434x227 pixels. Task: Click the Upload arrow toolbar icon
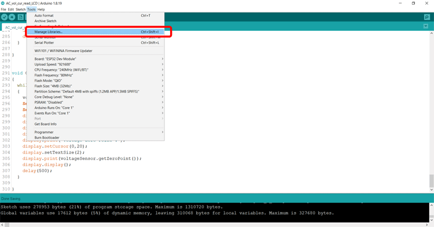pyautogui.click(x=12, y=17)
